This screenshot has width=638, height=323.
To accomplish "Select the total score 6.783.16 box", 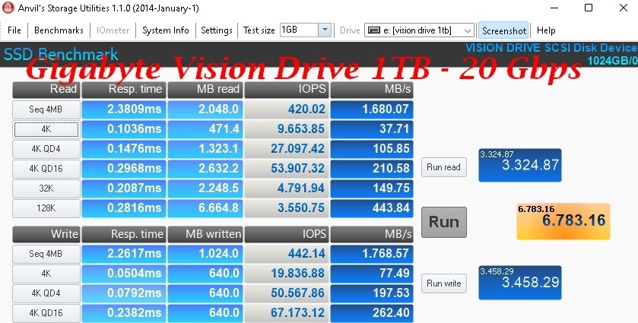I will 563,221.
